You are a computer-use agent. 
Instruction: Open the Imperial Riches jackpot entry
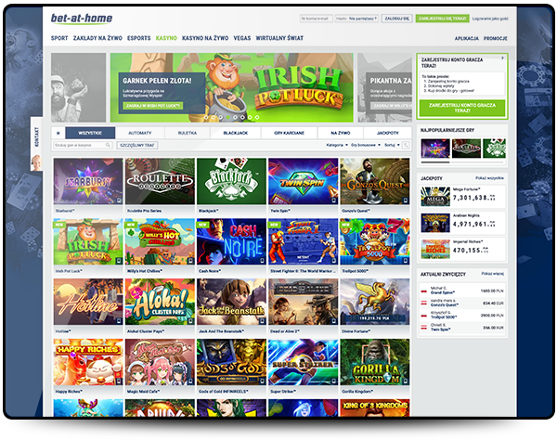click(x=463, y=250)
